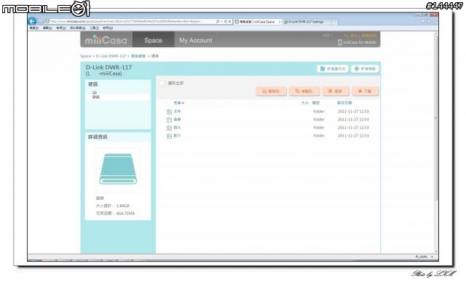Image resolution: width=466 pixels, height=282 pixels.
Task: Click the third folder's icon in the file list
Action: point(169,128)
